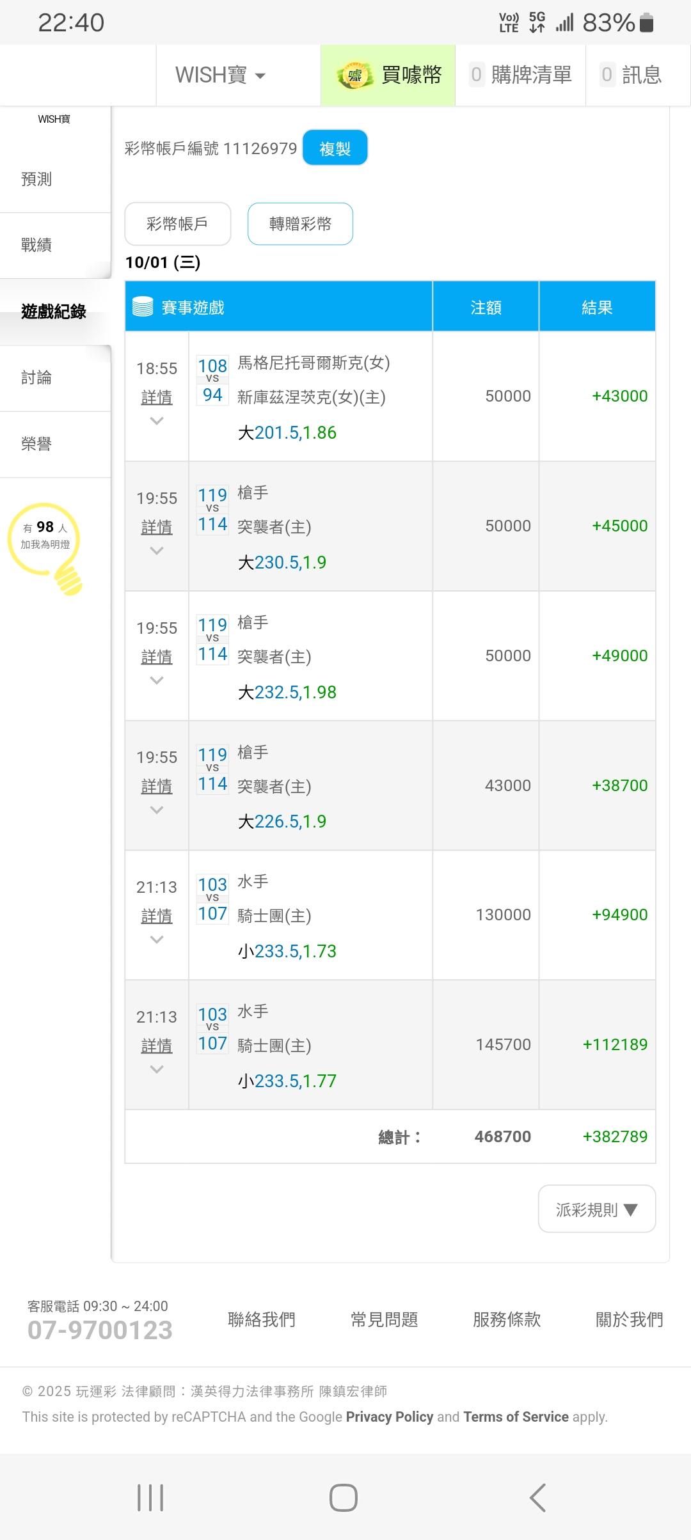Click the Privacy Policy link

coord(389,1417)
